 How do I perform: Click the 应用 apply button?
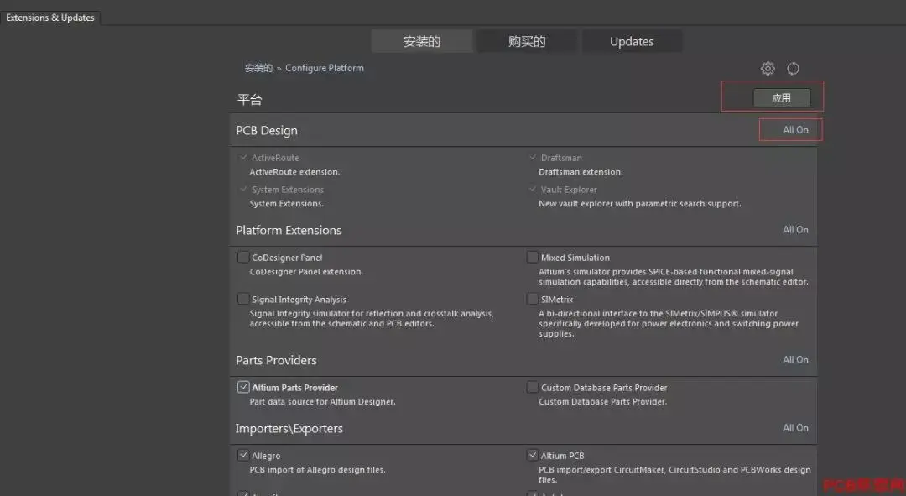782,98
